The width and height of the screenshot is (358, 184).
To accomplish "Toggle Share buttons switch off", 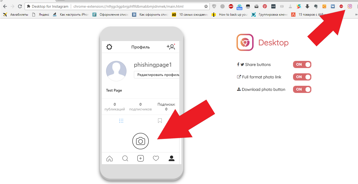I will coord(302,65).
